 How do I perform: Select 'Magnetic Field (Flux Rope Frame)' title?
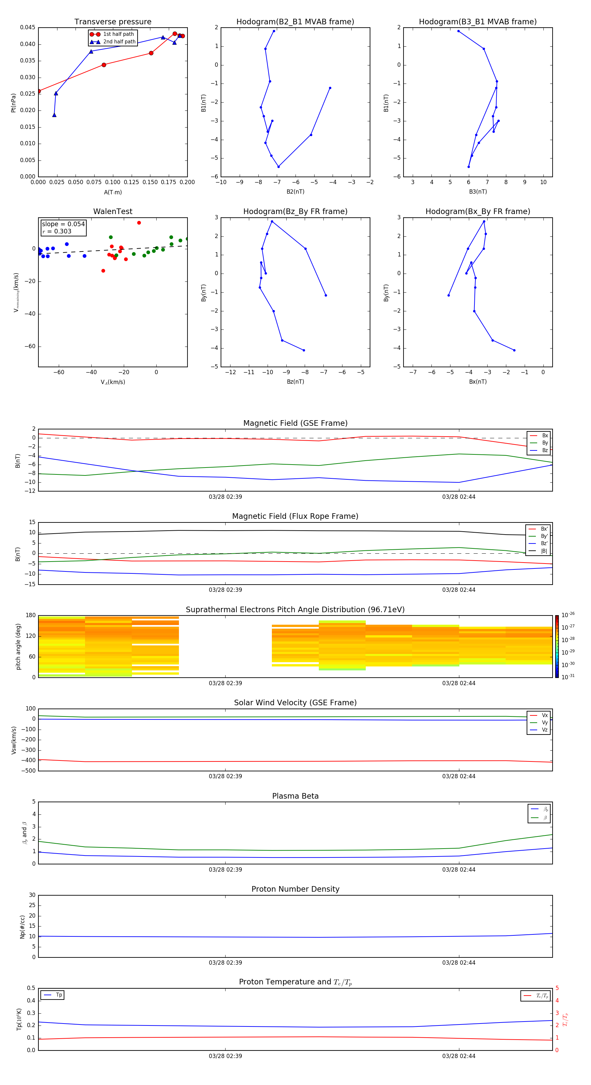295,516
